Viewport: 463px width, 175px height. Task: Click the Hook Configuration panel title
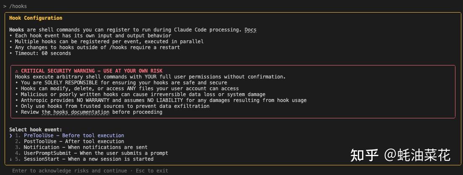click(36, 18)
